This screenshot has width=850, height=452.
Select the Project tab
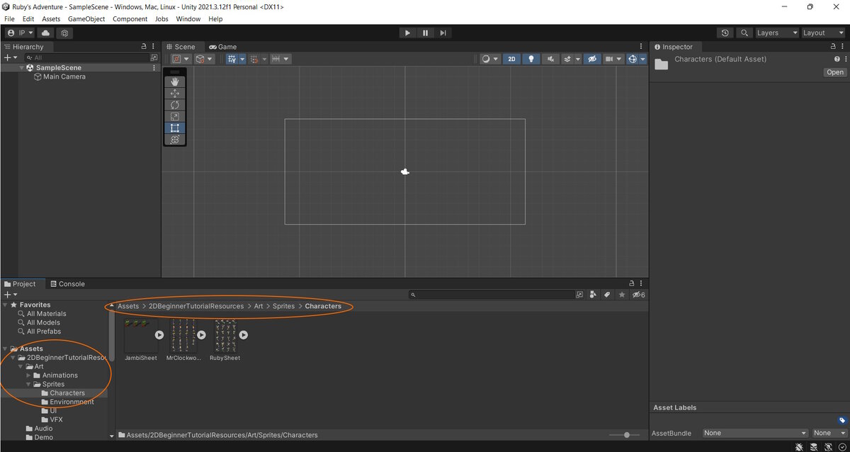pos(20,283)
